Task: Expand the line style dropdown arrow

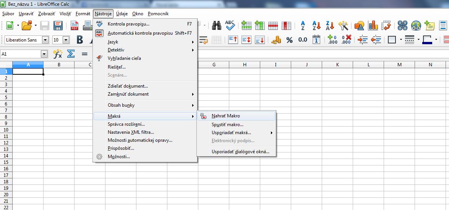Action: [419, 40]
